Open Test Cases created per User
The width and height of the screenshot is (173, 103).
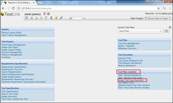click(15, 99)
